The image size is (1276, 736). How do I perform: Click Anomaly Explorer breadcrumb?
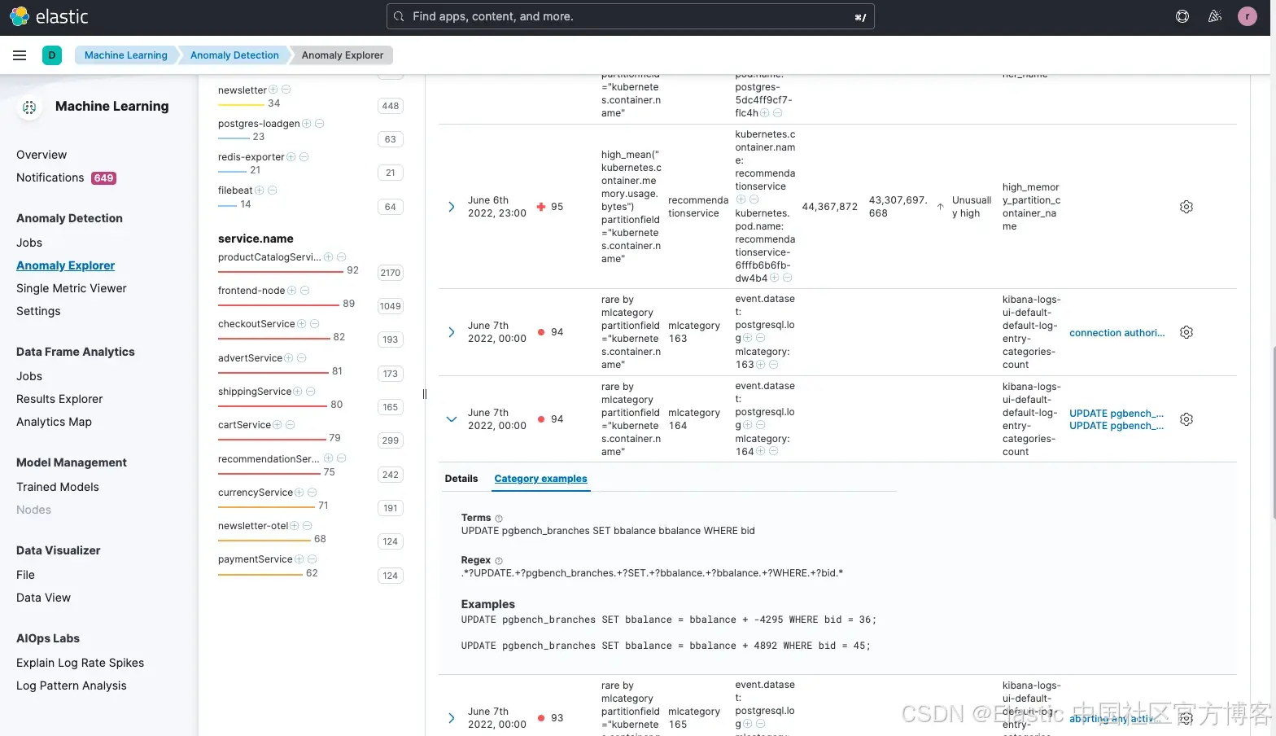pyautogui.click(x=343, y=55)
